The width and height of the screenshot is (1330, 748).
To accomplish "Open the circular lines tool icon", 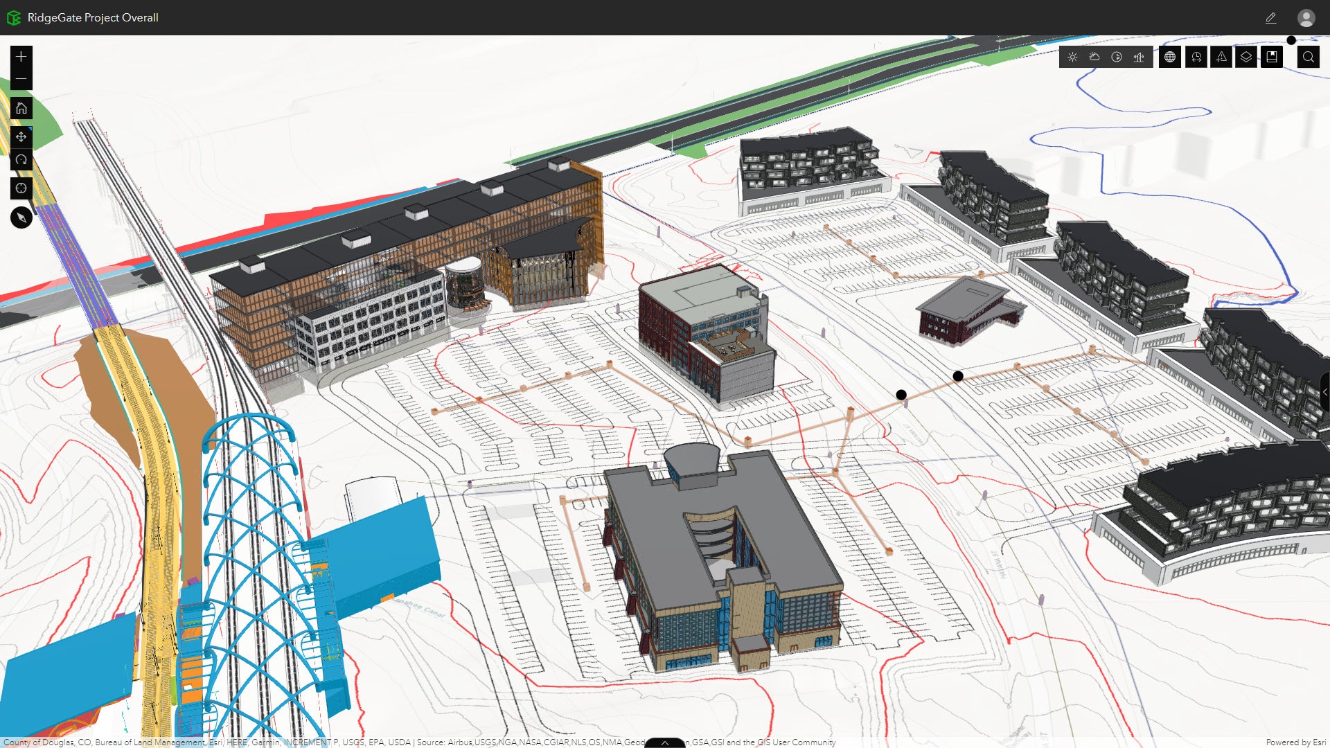I will 1117,57.
